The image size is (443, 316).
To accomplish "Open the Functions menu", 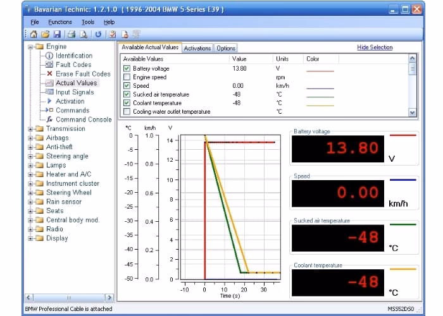I will [x=60, y=22].
